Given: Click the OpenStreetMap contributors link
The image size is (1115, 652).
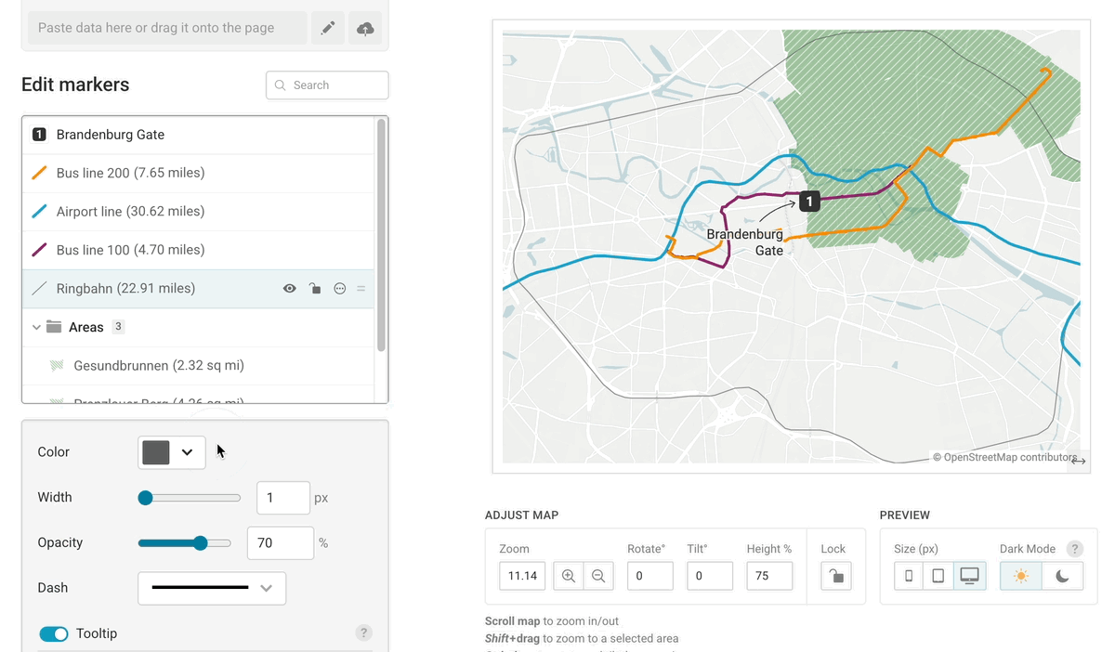Looking at the screenshot, I should (1004, 457).
